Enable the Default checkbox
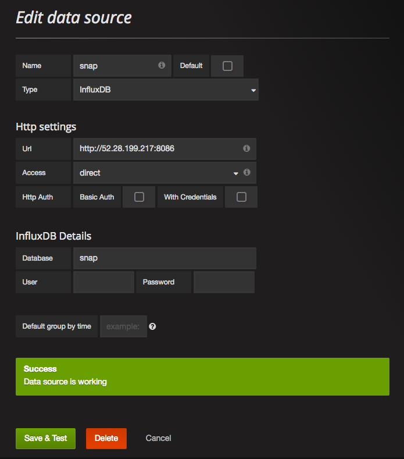Screen dimensions: 404x459 [227, 66]
